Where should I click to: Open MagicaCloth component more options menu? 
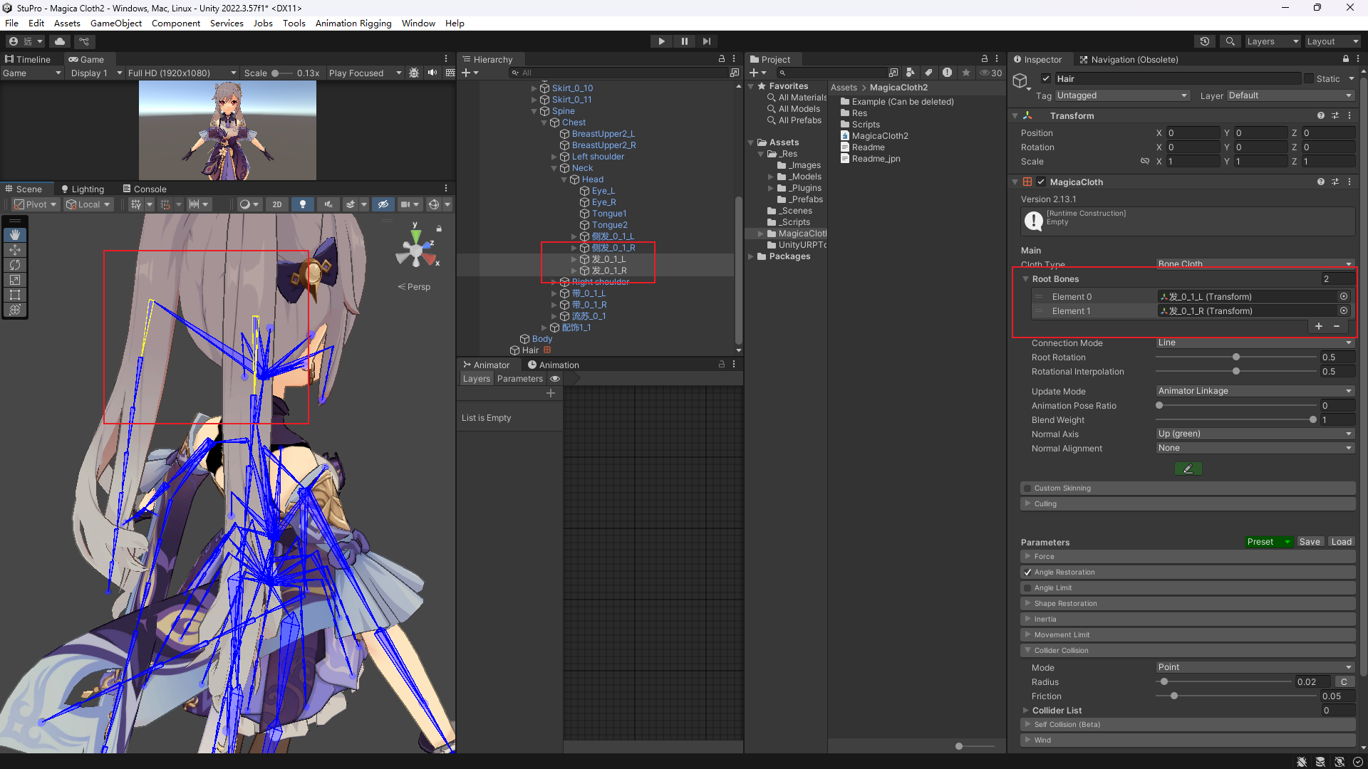[1349, 182]
